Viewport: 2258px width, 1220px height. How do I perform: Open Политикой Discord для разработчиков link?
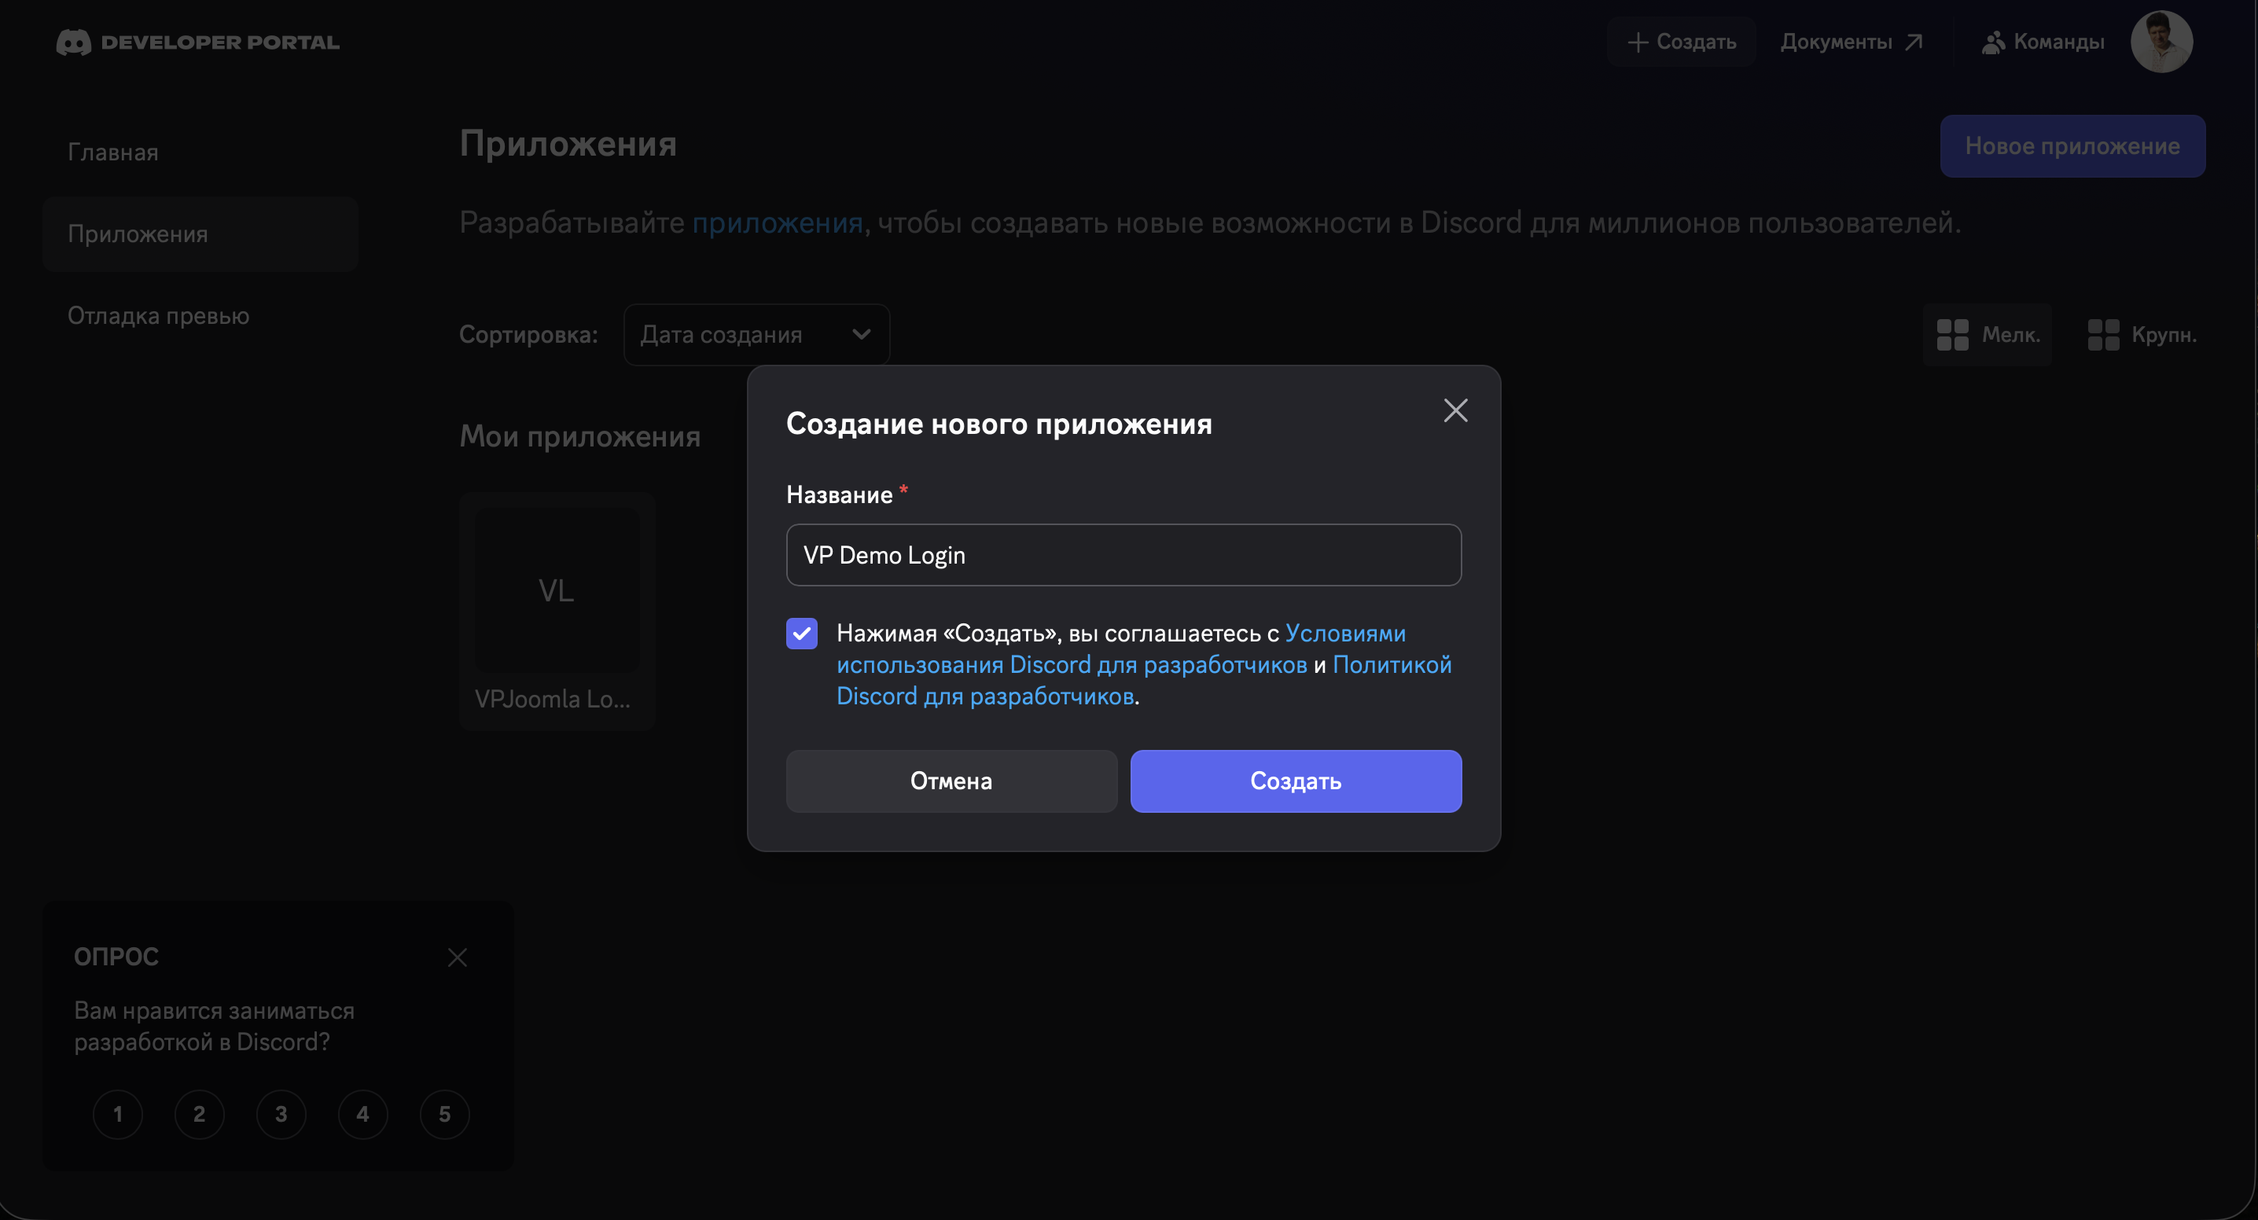[1144, 680]
